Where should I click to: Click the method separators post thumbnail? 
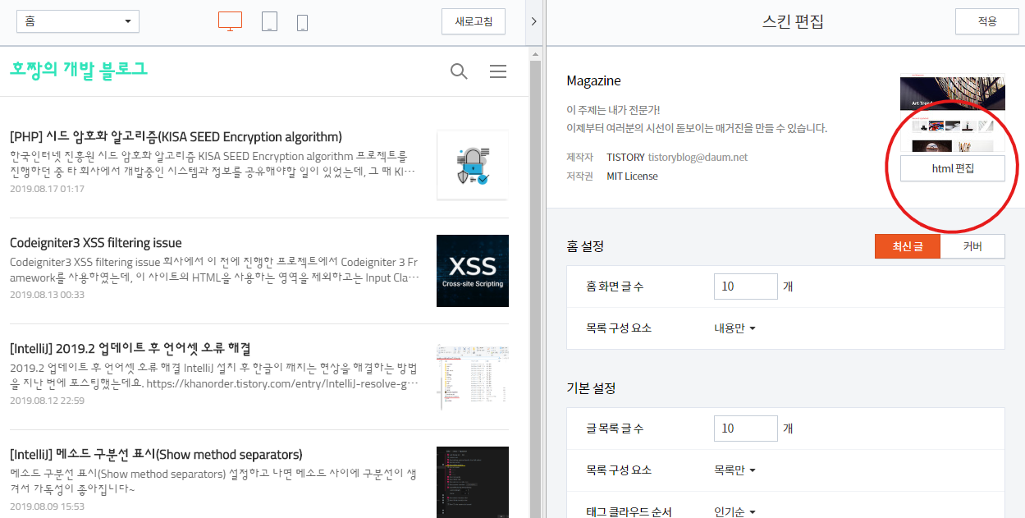click(472, 483)
